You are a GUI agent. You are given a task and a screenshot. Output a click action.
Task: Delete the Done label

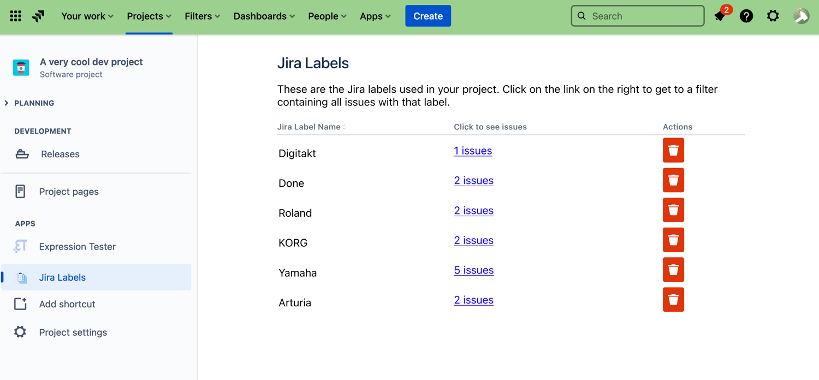pos(673,180)
